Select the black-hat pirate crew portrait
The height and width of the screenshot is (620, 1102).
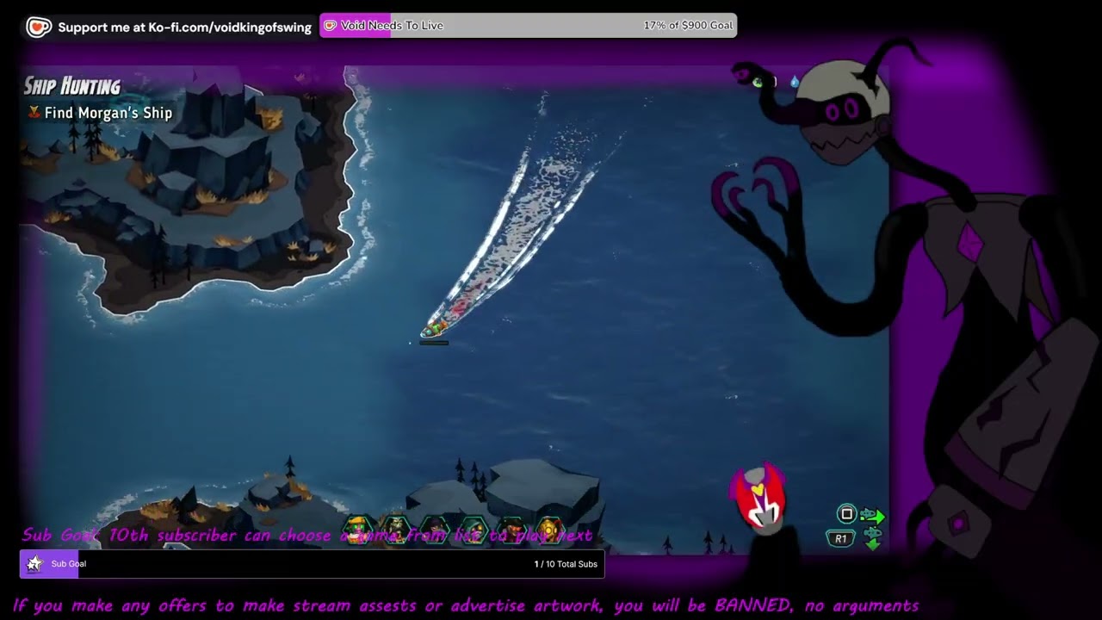point(512,528)
